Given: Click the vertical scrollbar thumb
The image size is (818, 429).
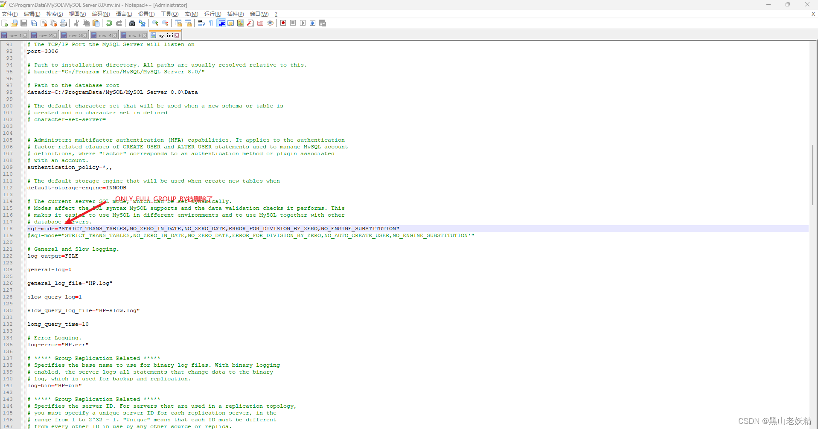Looking at the screenshot, I should (813, 175).
